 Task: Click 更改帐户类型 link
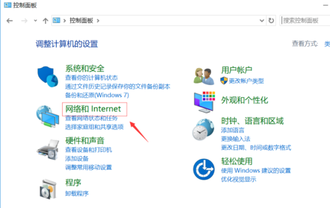(x=246, y=81)
